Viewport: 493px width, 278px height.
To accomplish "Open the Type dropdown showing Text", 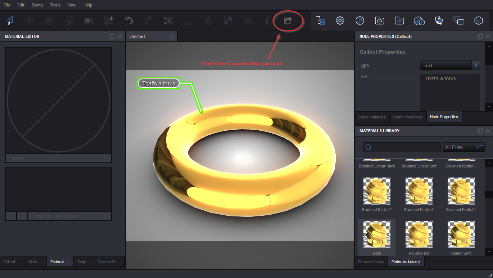I will pyautogui.click(x=449, y=65).
